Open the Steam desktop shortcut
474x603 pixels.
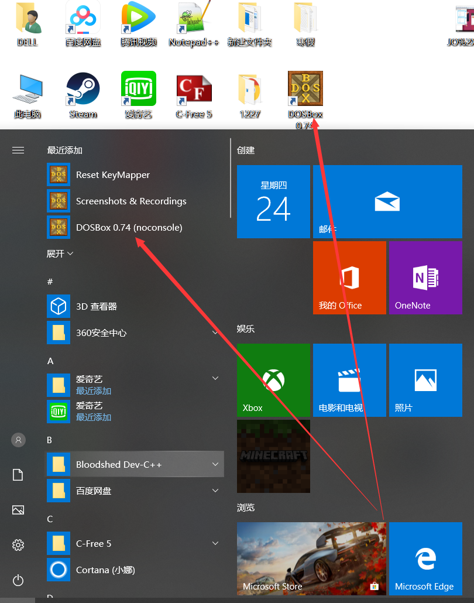click(83, 96)
